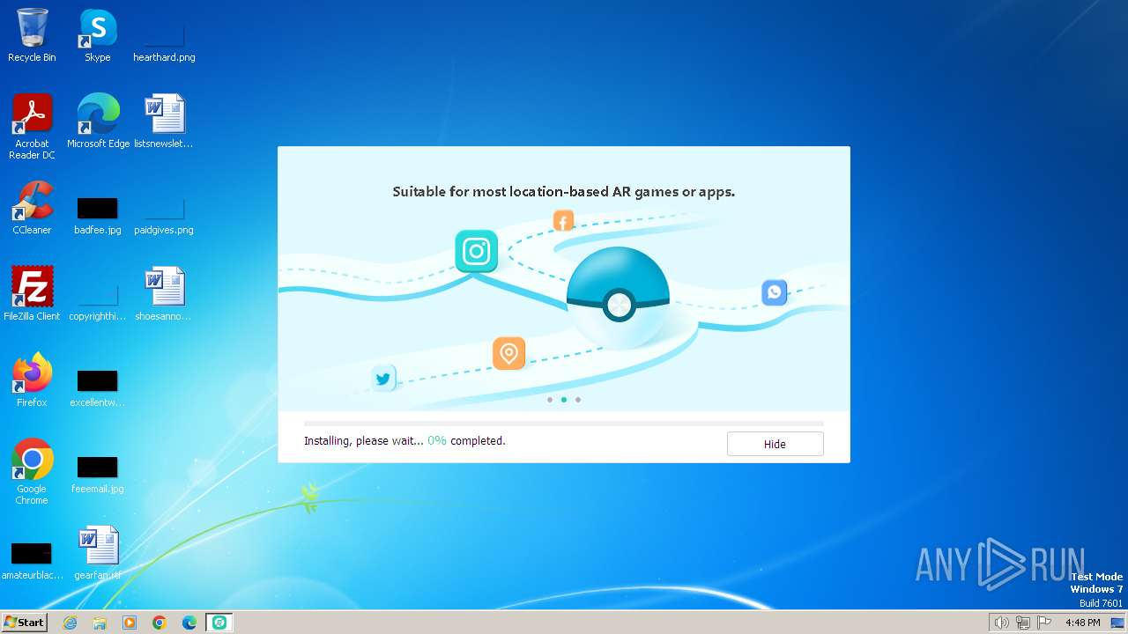The image size is (1128, 634).
Task: Click the Twitter icon in installer banner
Action: (x=383, y=379)
